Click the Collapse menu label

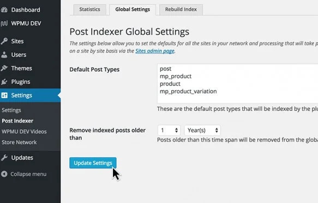[x=28, y=174]
